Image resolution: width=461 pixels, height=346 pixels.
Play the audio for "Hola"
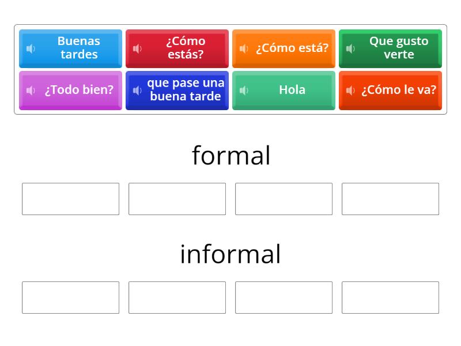[x=244, y=90]
